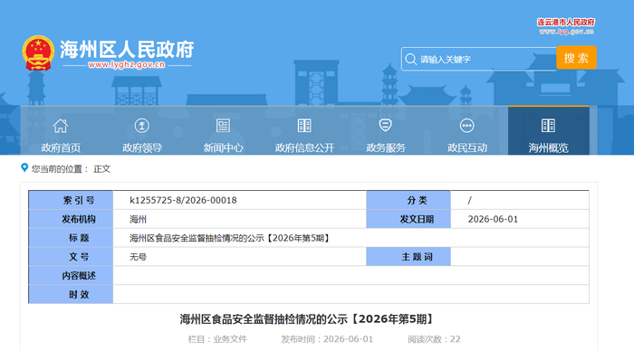The width and height of the screenshot is (634, 351).
Task: Click the 标题 header cell
Action: click(x=71, y=238)
